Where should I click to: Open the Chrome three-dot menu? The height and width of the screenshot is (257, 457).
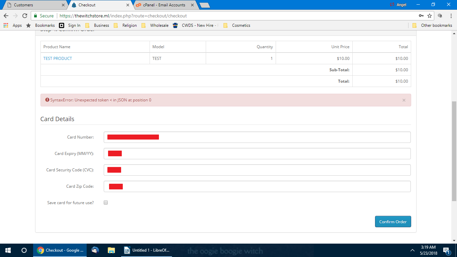point(450,16)
